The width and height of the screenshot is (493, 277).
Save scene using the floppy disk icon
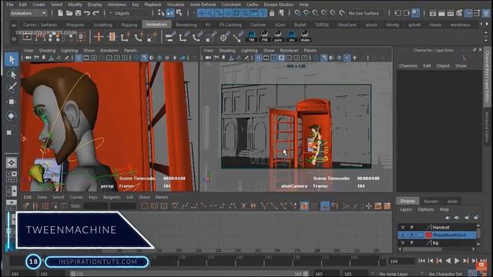(78, 13)
